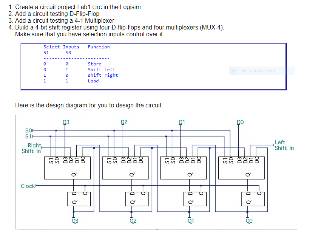Click the Rectangular Snip tool icon

coord(233,70)
